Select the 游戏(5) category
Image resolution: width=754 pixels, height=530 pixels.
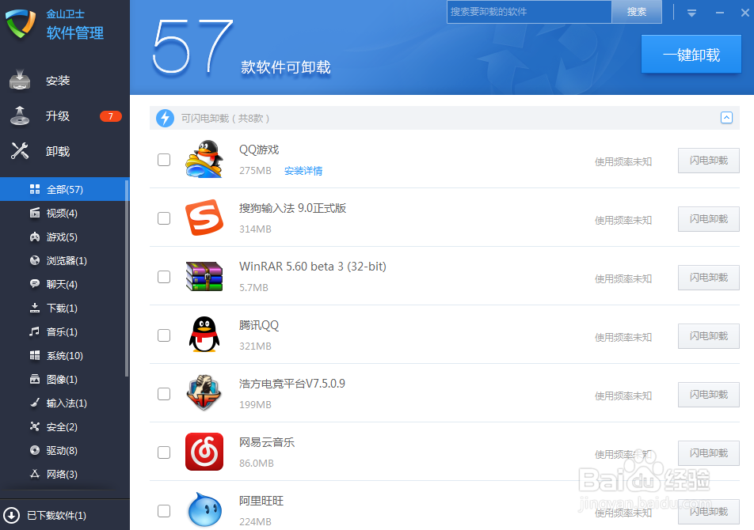tap(63, 237)
